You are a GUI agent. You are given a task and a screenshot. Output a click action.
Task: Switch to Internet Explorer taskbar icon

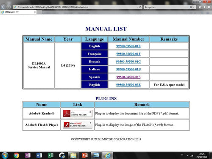[x=108, y=156]
